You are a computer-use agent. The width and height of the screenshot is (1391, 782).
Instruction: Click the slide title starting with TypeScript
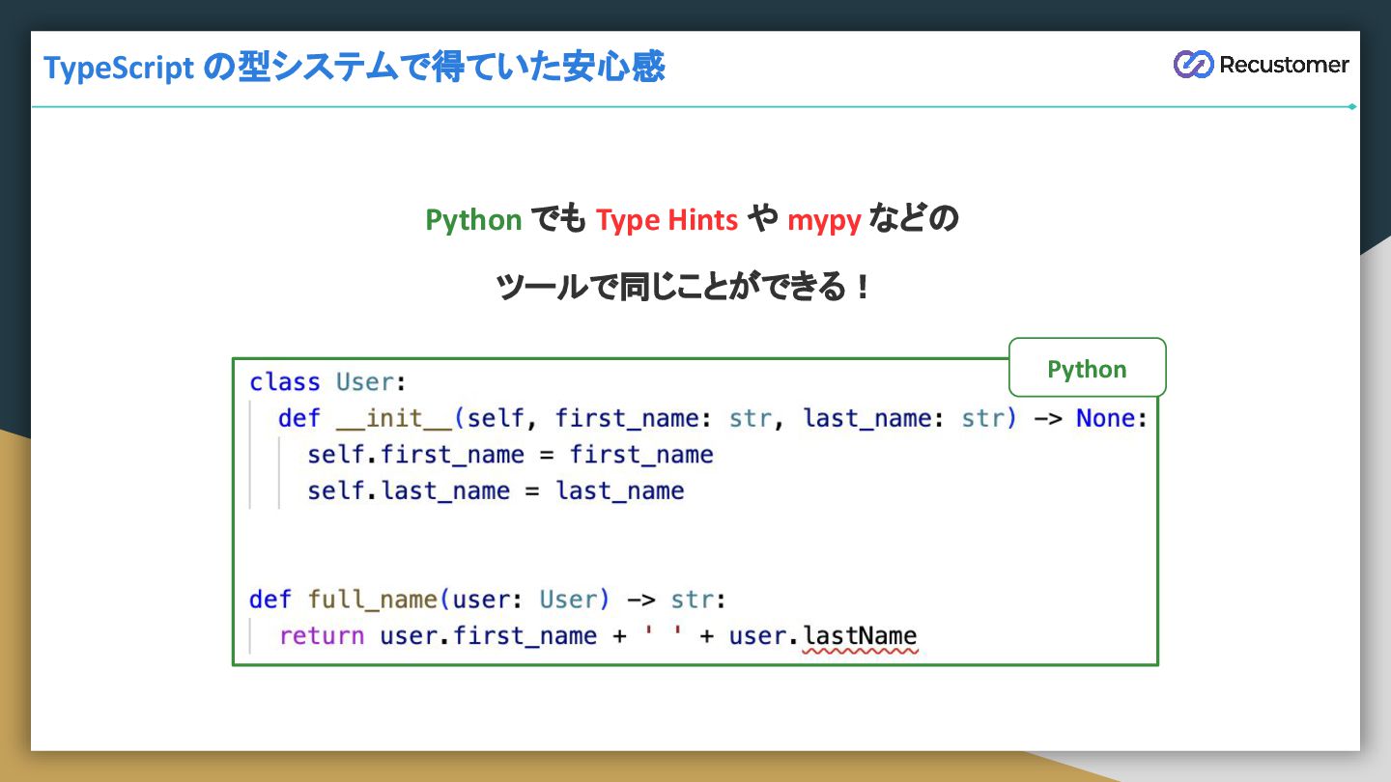click(x=355, y=68)
